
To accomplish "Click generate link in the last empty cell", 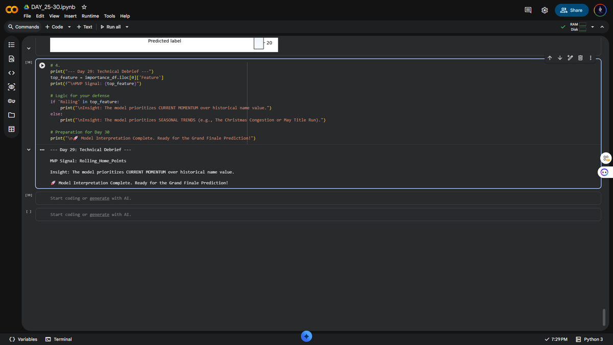I will (x=100, y=215).
